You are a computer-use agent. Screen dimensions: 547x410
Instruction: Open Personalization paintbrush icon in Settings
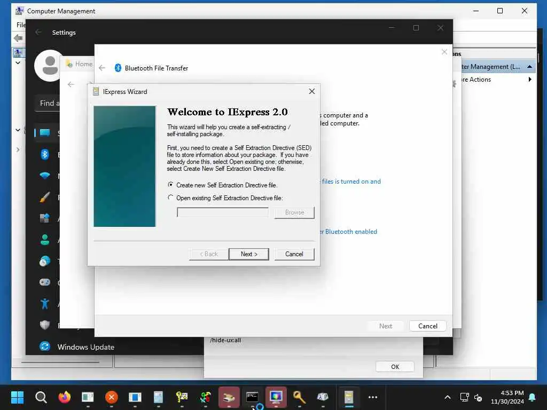45,198
